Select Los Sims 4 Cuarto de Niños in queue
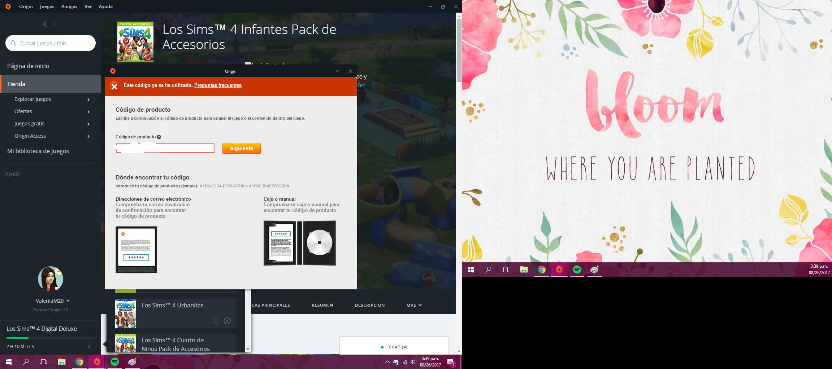The width and height of the screenshot is (832, 369). tap(175, 344)
